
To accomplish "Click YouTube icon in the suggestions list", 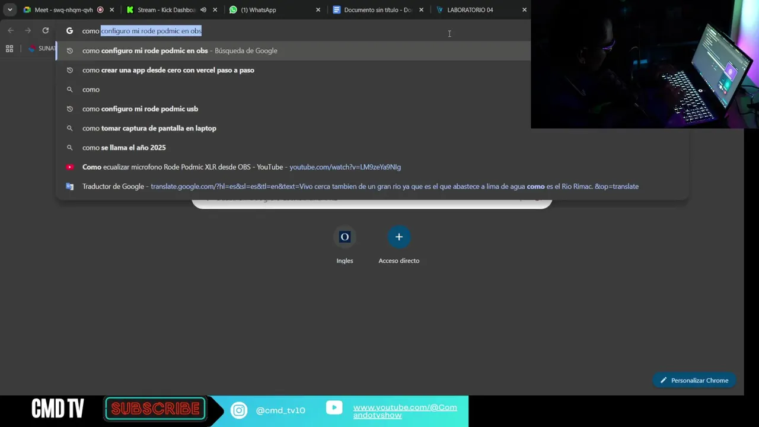I will [x=69, y=167].
